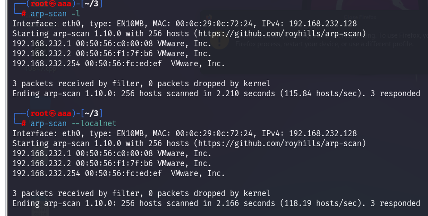Click IPv4 192.168.232.128 on the first Interface line
The image size is (428, 216).
pyautogui.click(x=309, y=24)
